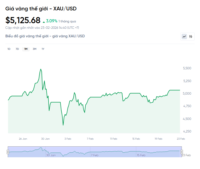The width and height of the screenshot is (200, 169).
Task: Click the 7 Feb marker in navigator
Action: tap(95, 155)
